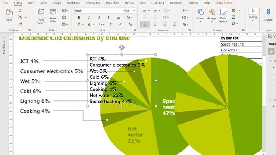Switch to the Transitions tab
The width and height of the screenshot is (276, 155).
pos(73,3)
